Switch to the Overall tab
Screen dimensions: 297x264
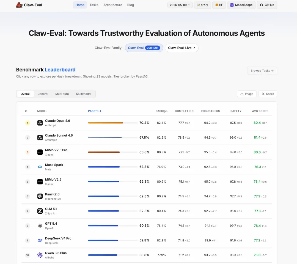click(25, 94)
